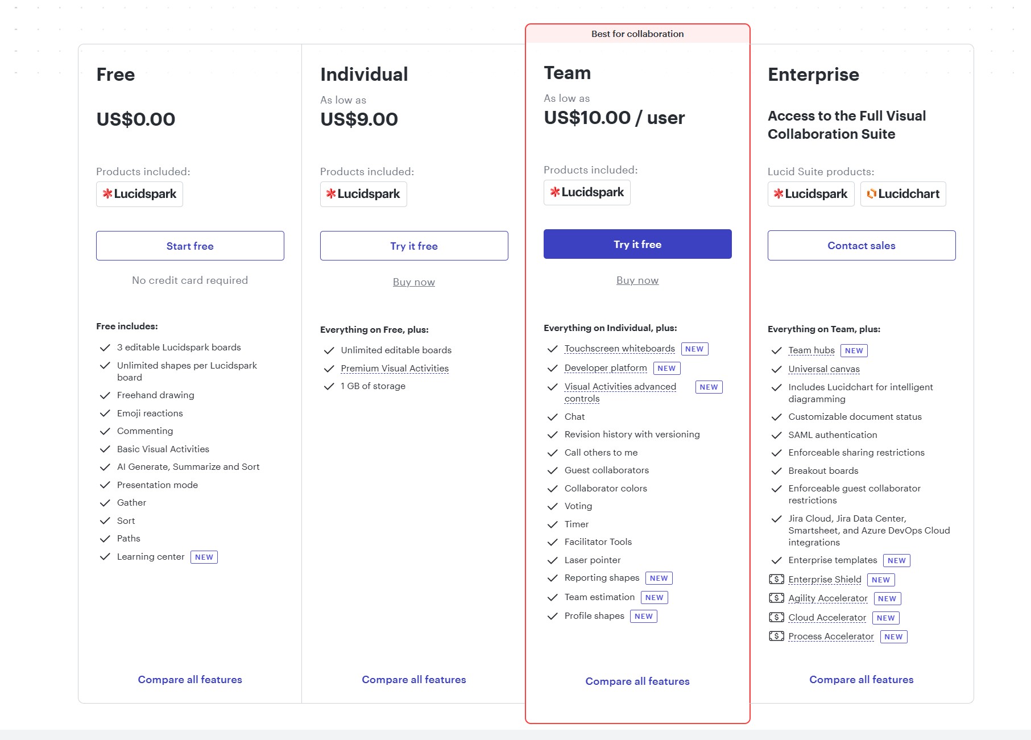1031x740 pixels.
Task: Click the NEW badge next to Learning center
Action: click(204, 557)
